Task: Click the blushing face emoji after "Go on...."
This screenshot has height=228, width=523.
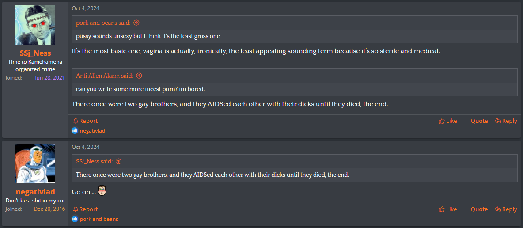Action: (x=102, y=191)
